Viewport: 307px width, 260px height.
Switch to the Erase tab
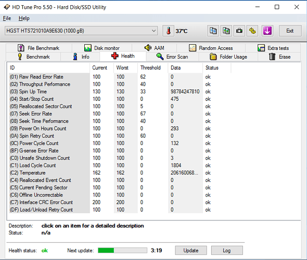[279, 57]
